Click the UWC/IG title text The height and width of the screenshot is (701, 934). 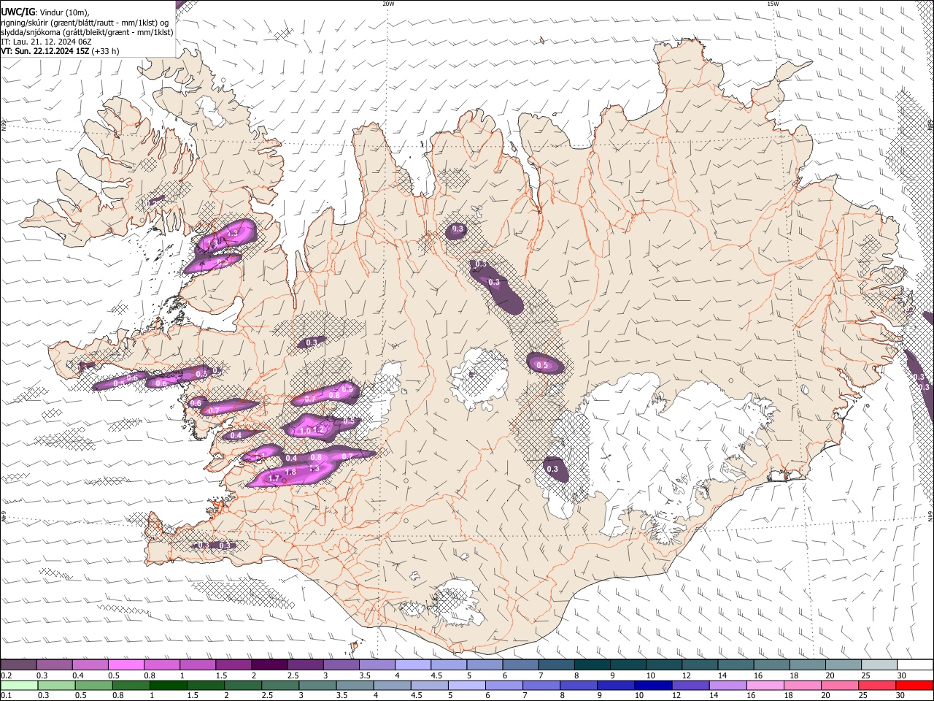[x=18, y=12]
